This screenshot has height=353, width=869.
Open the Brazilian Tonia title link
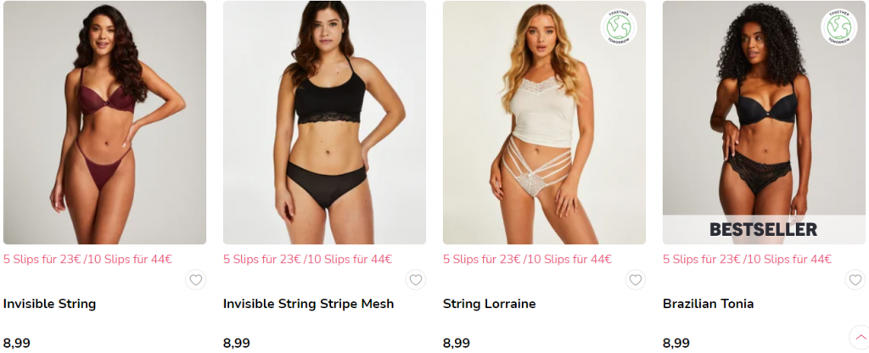click(x=709, y=304)
